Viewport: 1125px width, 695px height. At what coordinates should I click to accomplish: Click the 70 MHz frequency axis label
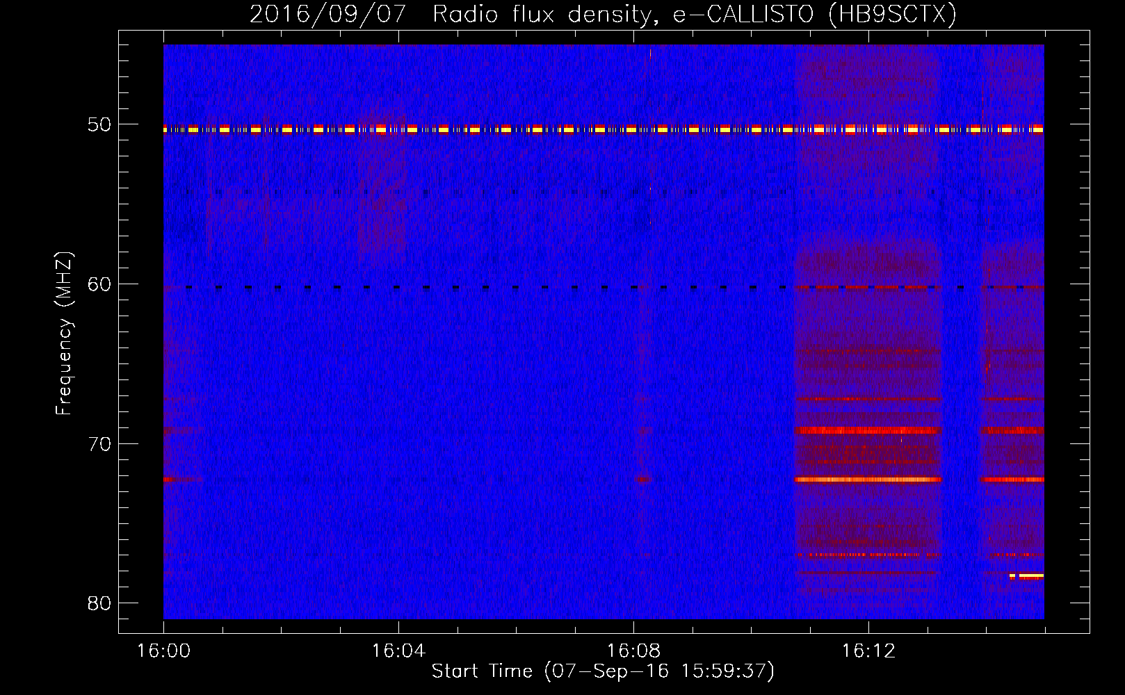click(99, 444)
